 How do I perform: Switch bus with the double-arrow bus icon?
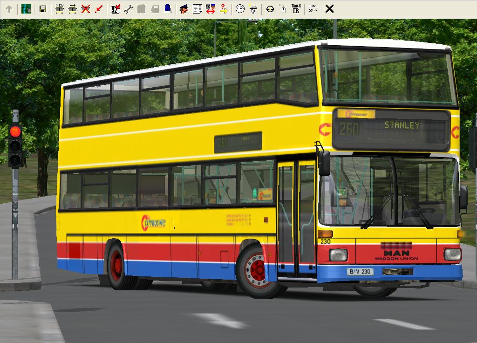tap(72, 9)
